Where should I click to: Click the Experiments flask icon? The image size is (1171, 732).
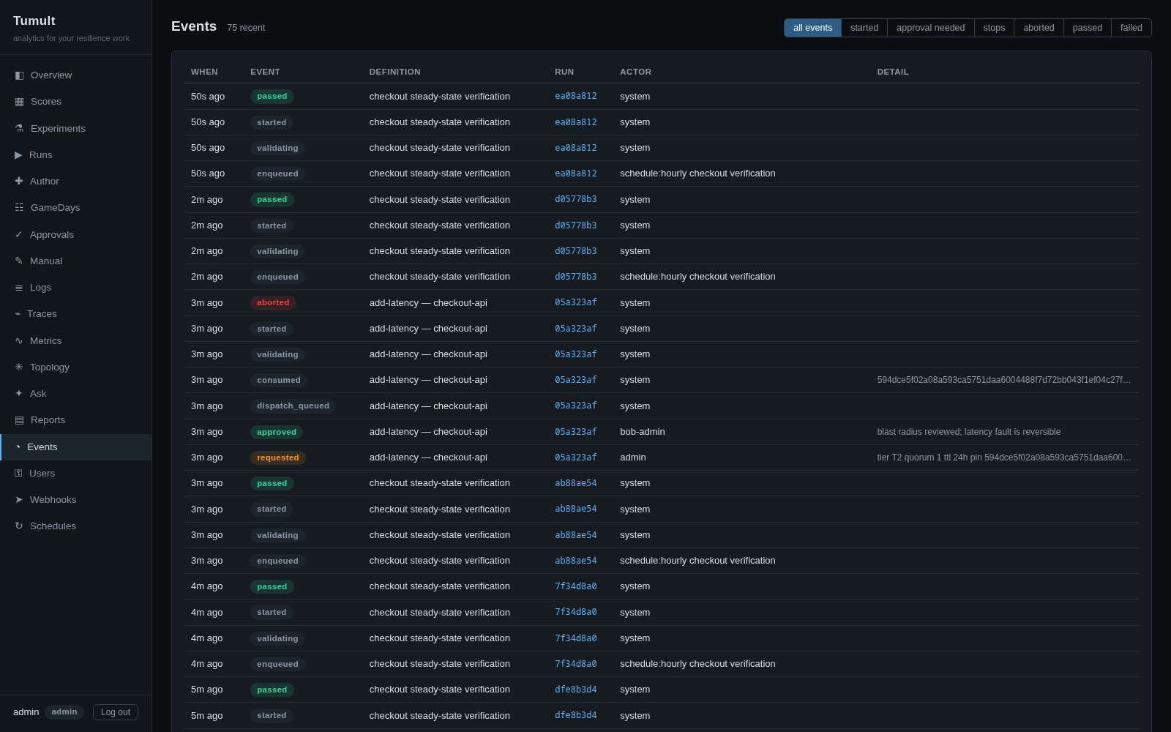point(19,128)
